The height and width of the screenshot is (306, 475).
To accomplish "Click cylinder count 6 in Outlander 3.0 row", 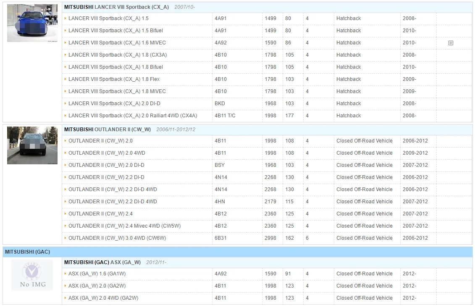I will [307, 238].
